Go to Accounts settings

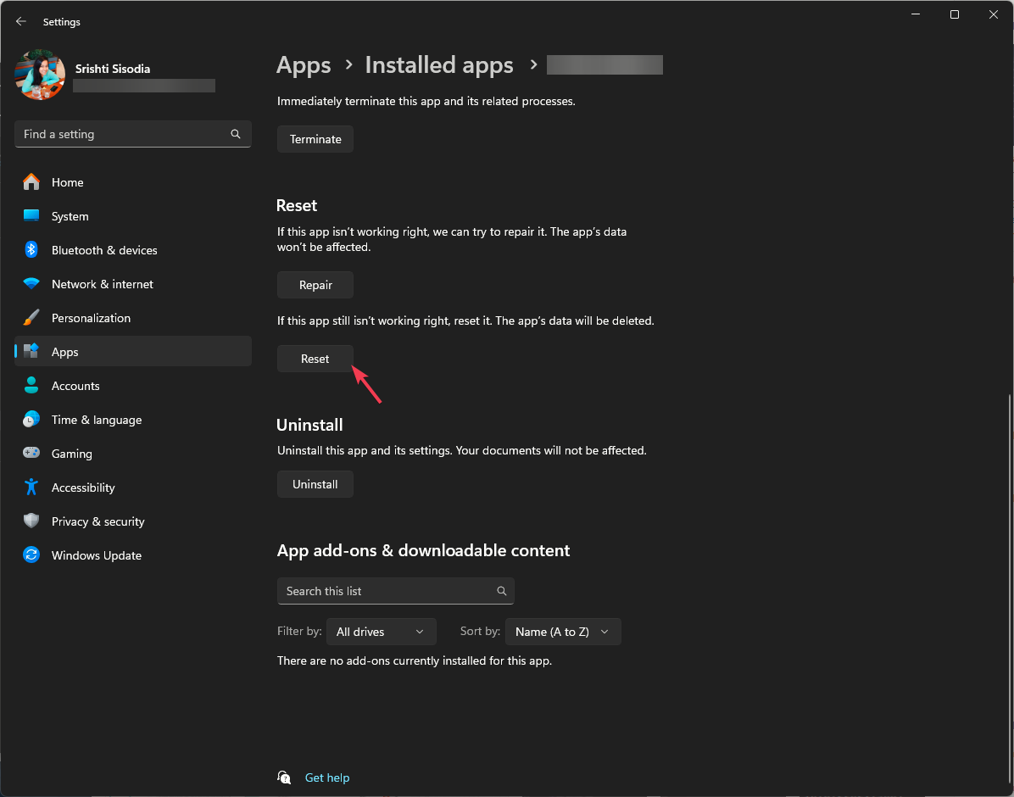coord(132,386)
